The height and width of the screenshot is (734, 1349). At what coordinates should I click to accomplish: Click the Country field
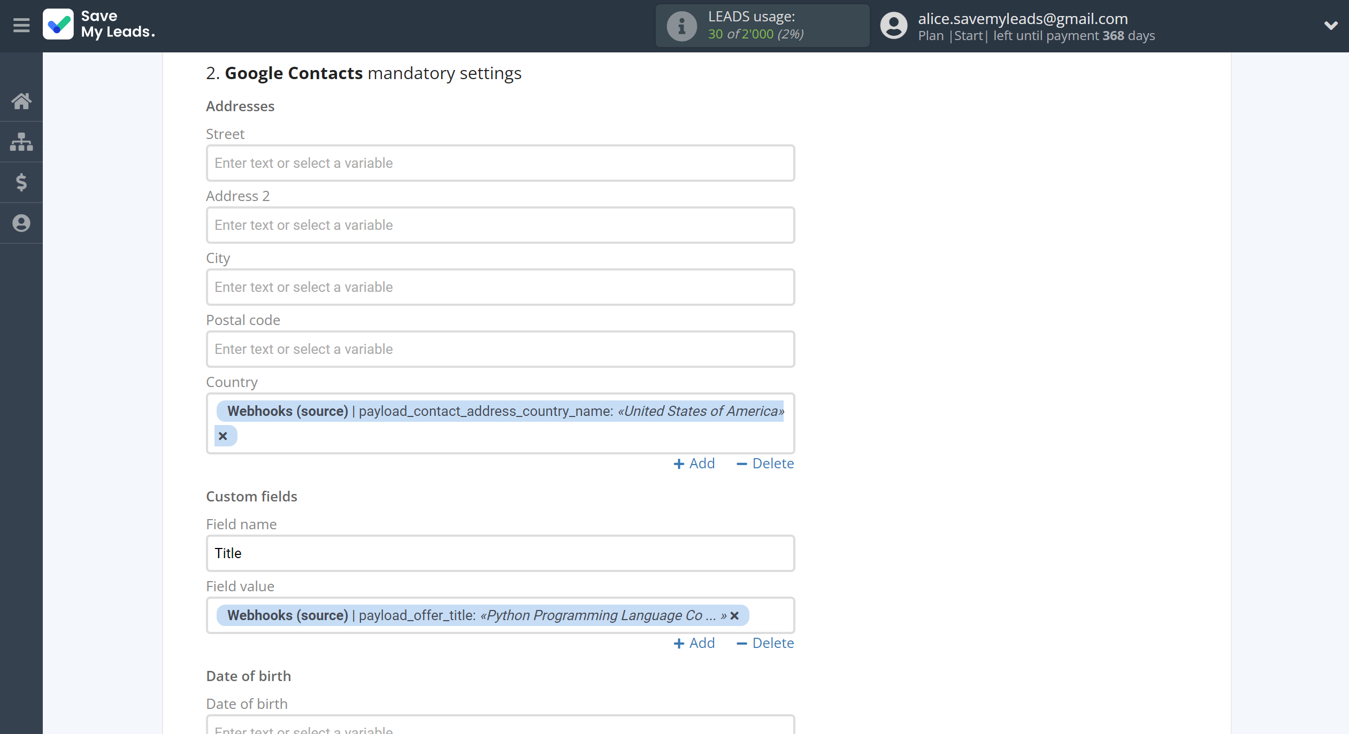click(x=500, y=423)
